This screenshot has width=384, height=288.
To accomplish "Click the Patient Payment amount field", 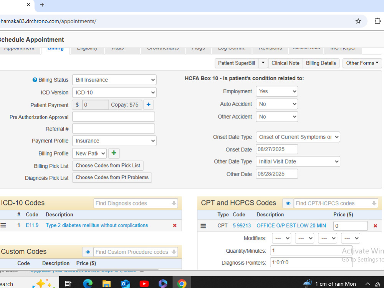I will [x=95, y=105].
